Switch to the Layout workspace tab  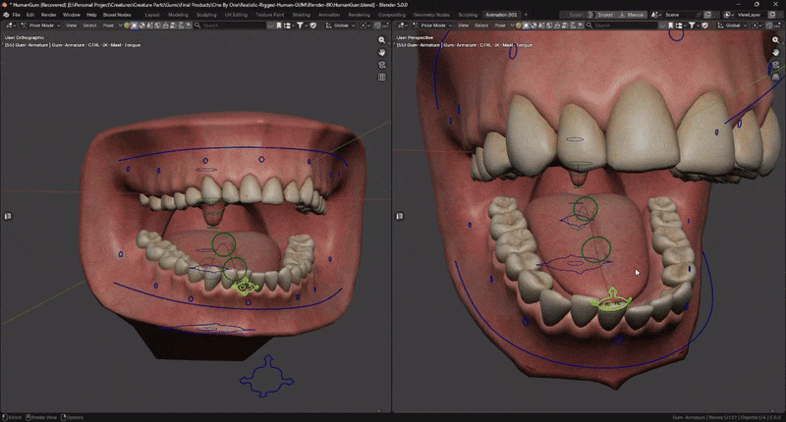[152, 15]
